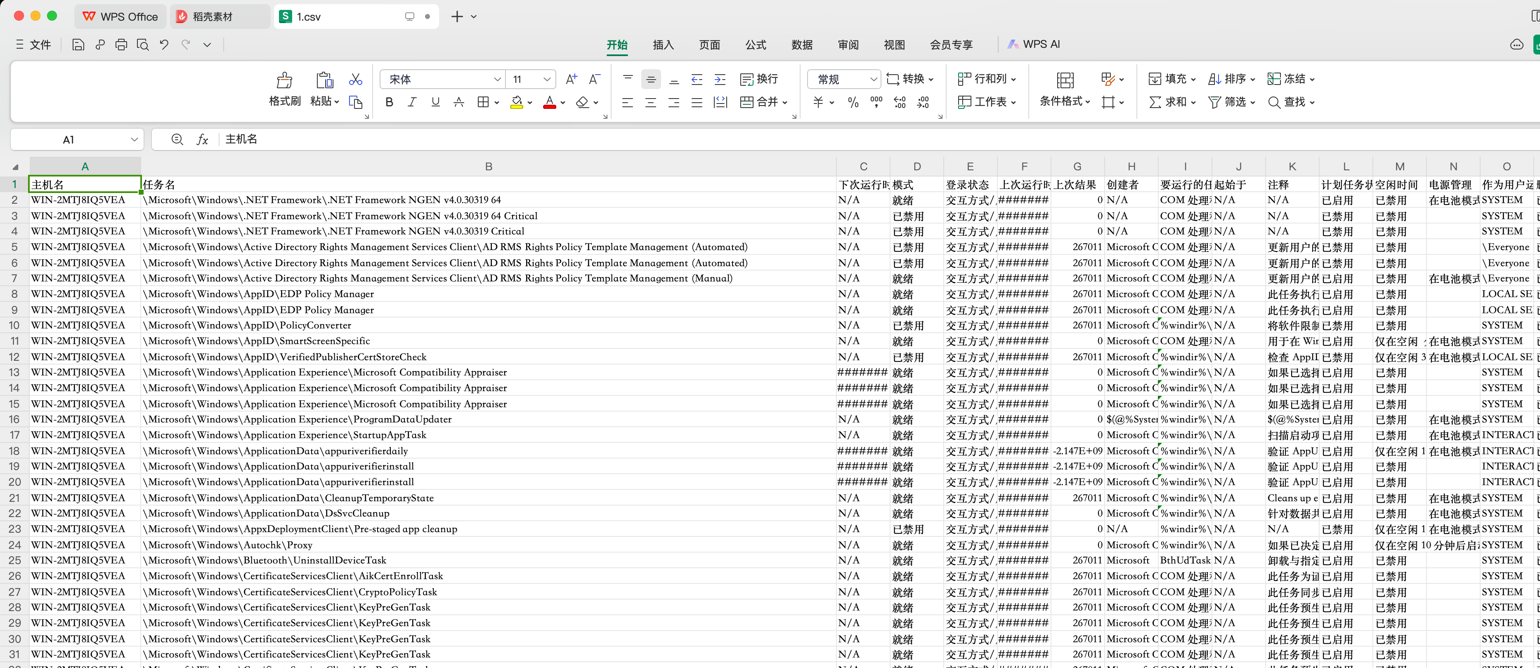Switch to the 插入 ribbon tab
Viewport: 1540px width, 668px height.
(x=663, y=45)
